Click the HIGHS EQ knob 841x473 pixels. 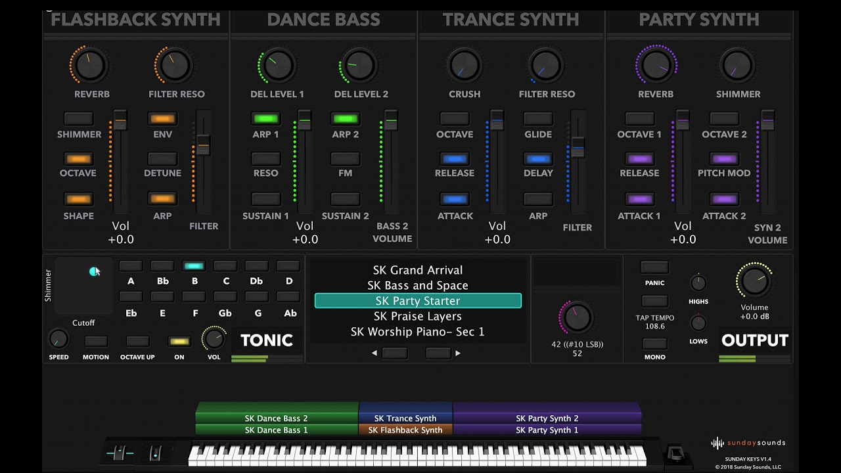[x=698, y=283]
